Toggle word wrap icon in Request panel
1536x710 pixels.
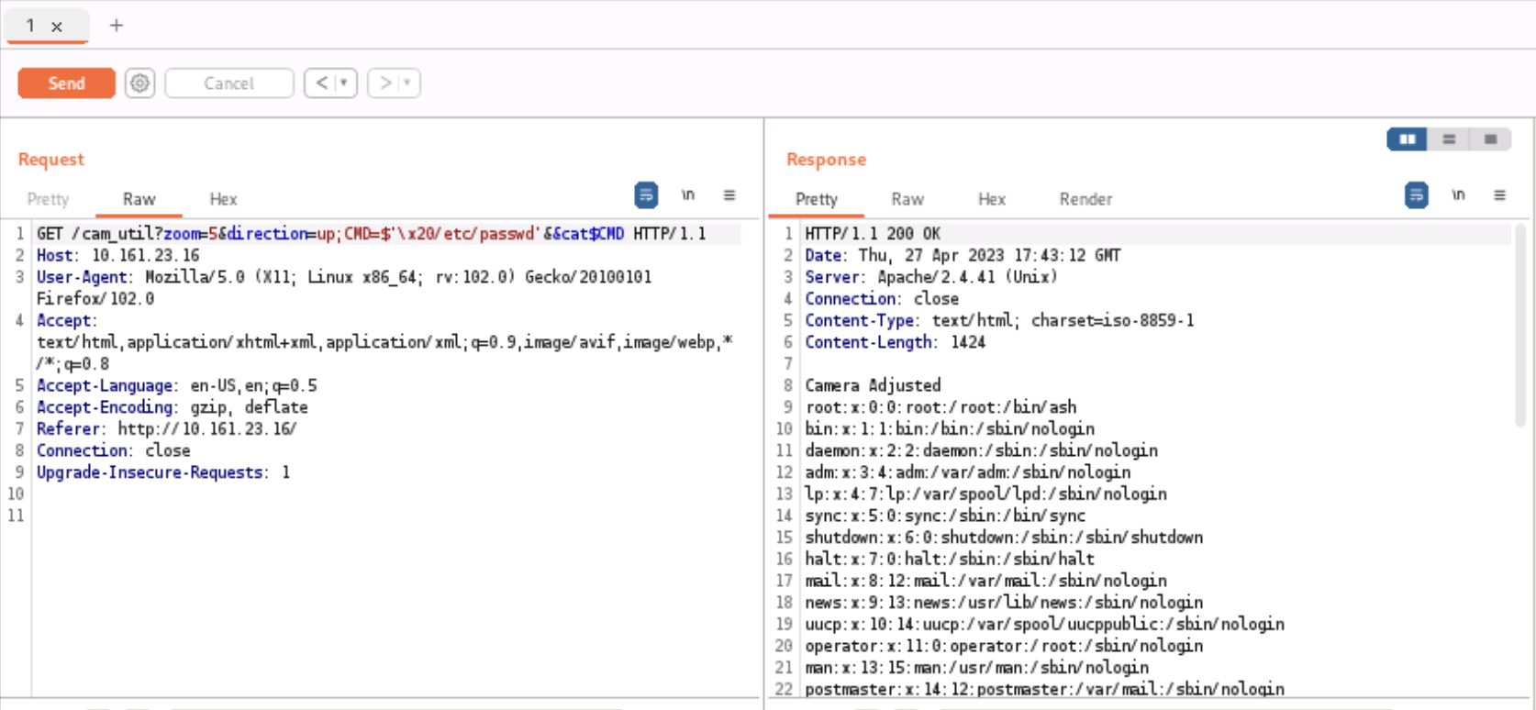pyautogui.click(x=646, y=195)
